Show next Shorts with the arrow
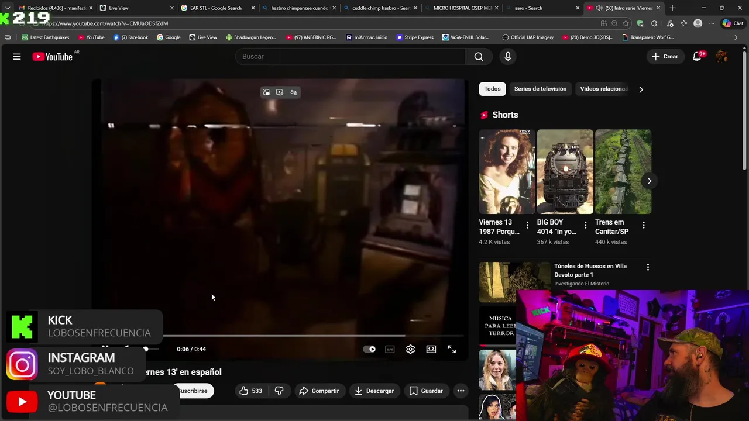This screenshot has width=749, height=421. click(649, 181)
